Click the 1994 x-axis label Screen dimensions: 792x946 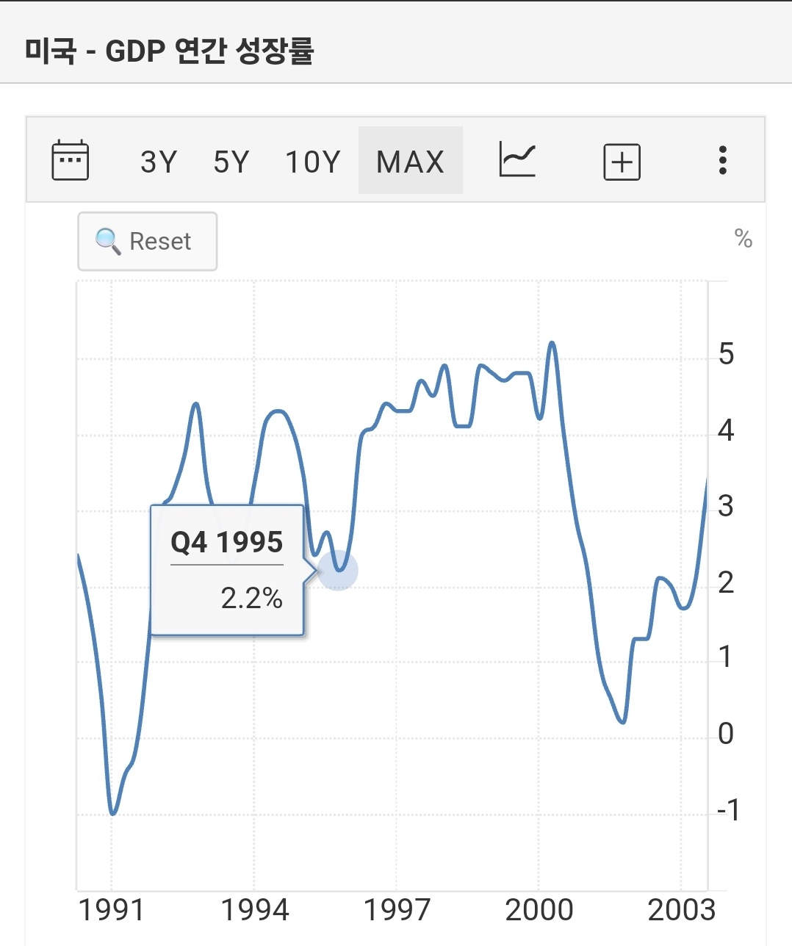pyautogui.click(x=254, y=910)
